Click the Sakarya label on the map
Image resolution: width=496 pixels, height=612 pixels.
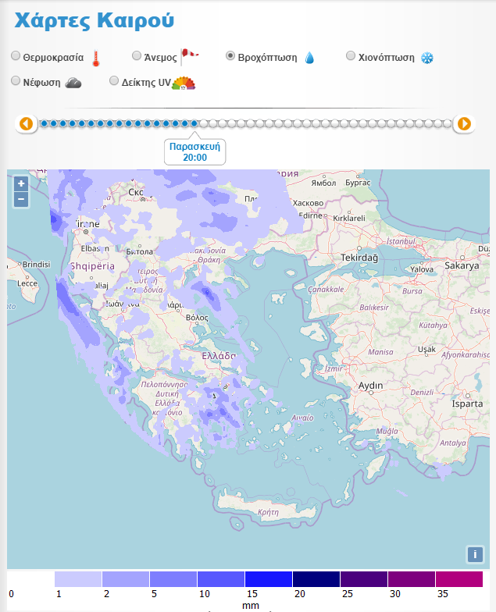[x=462, y=265]
